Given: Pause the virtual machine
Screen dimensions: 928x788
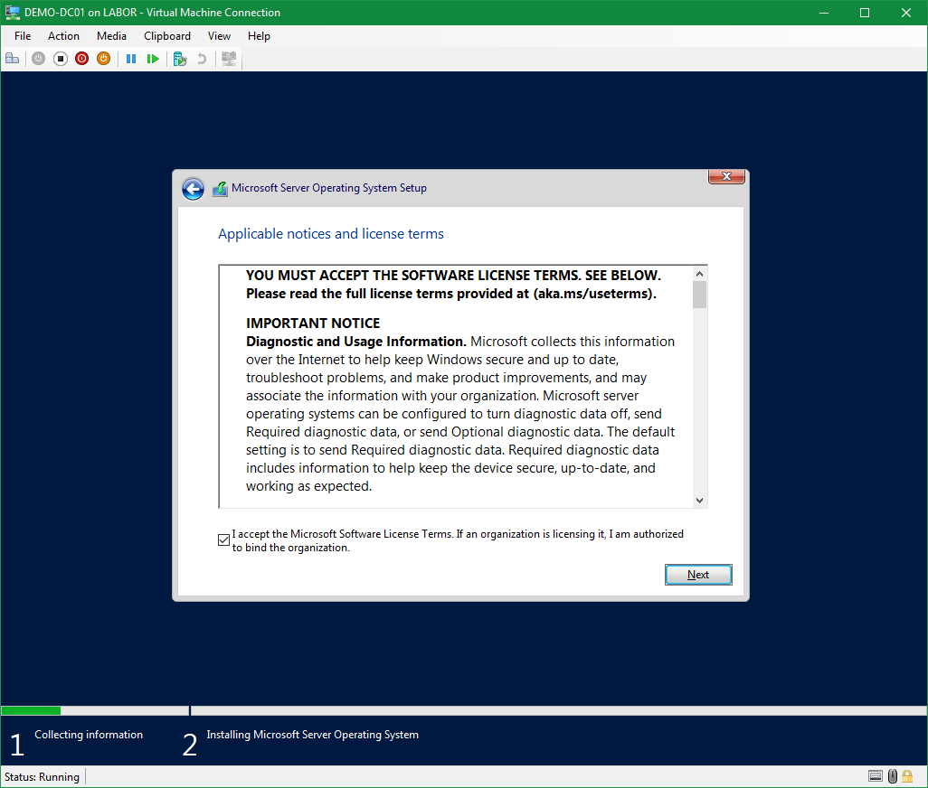Looking at the screenshot, I should tap(131, 59).
